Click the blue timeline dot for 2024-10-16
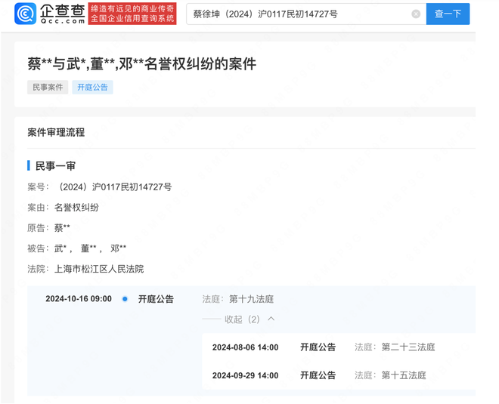 125,299
